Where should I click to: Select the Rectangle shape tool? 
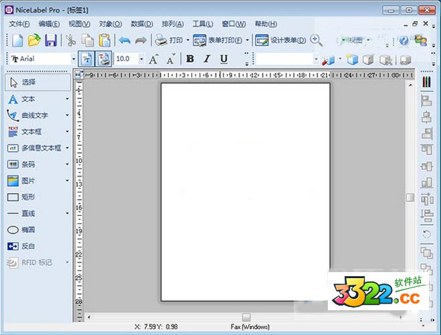point(27,197)
